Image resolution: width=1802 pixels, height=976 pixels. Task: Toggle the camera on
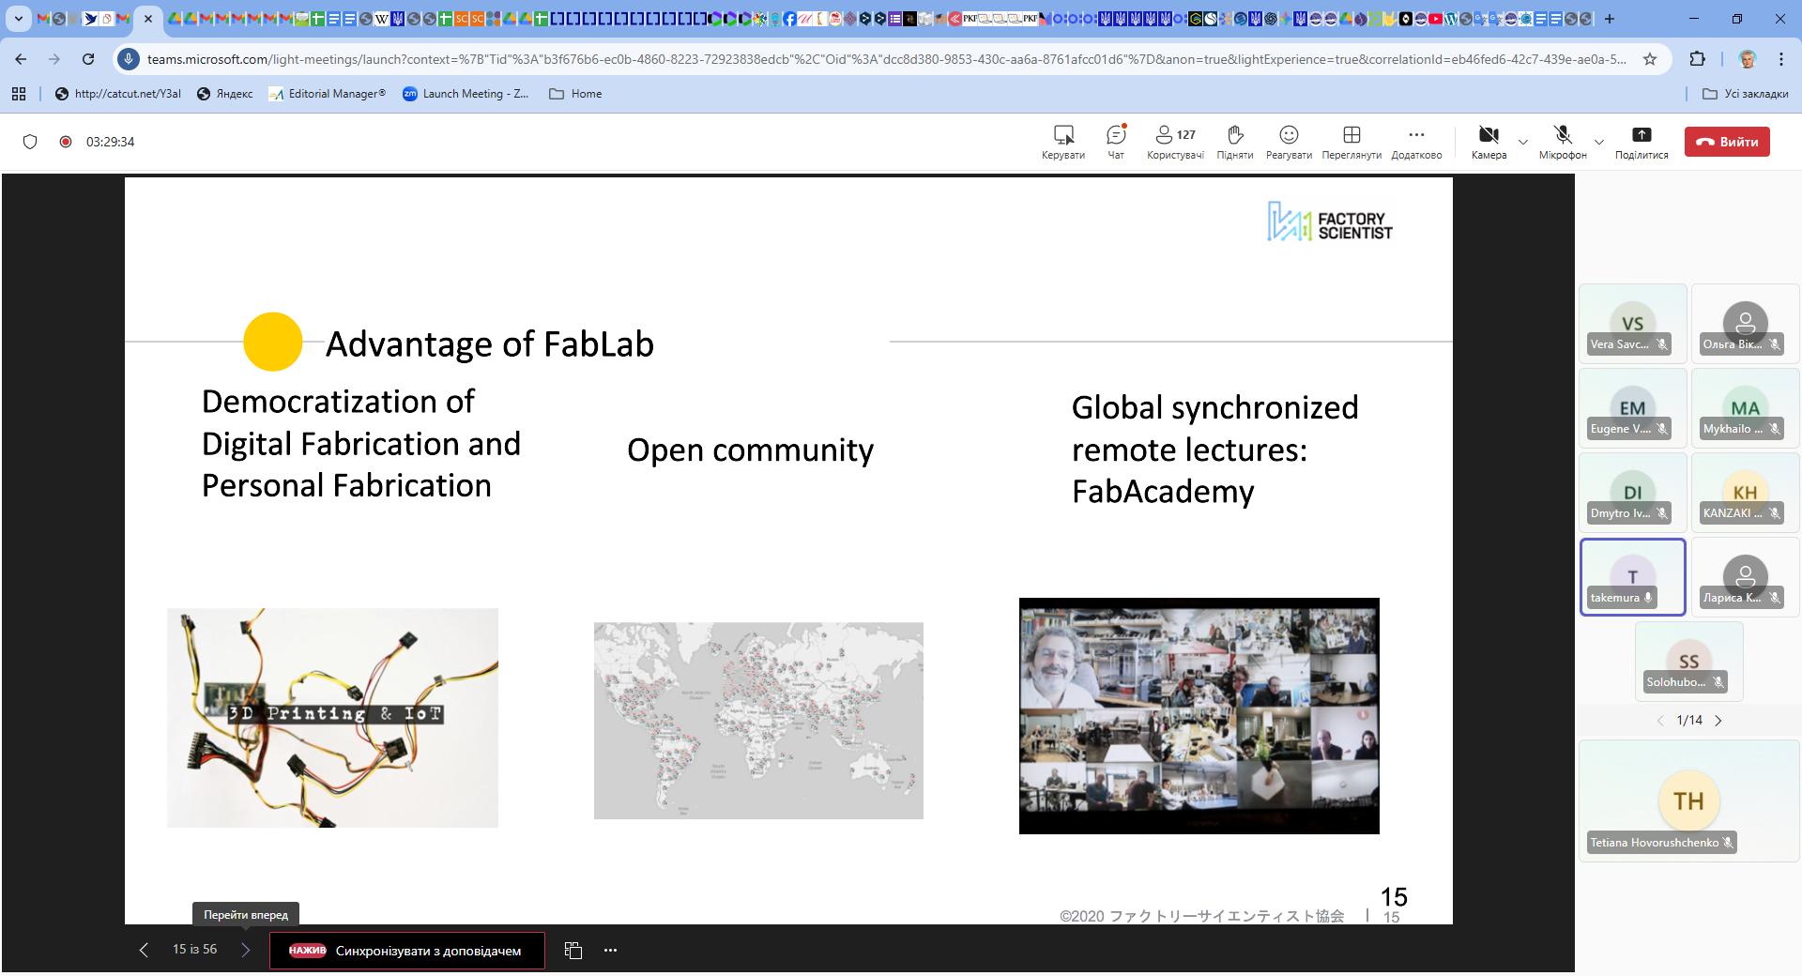pyautogui.click(x=1488, y=142)
